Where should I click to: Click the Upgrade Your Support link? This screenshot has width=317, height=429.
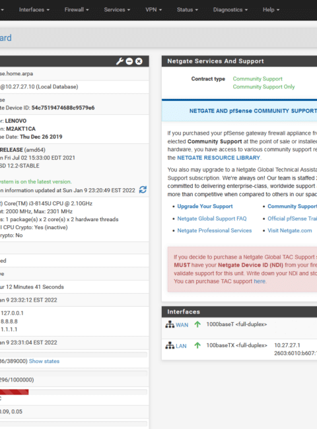[x=205, y=207]
